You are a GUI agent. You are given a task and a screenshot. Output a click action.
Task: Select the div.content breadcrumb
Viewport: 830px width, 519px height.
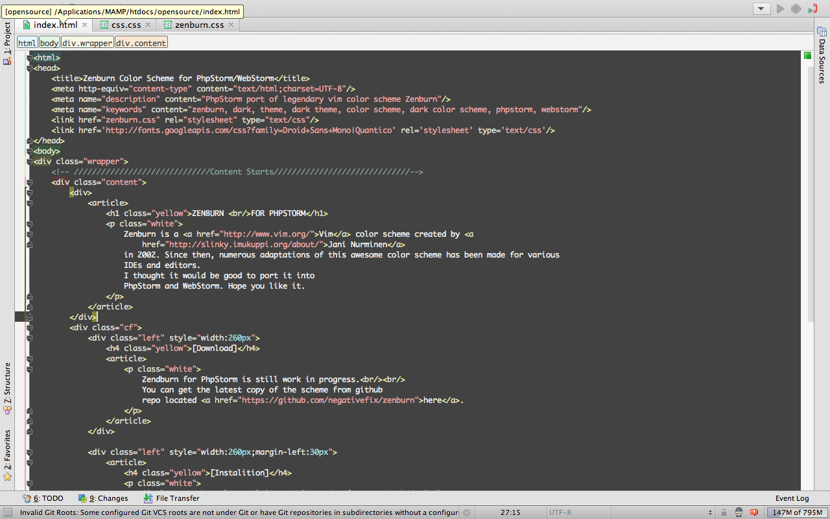coord(141,43)
